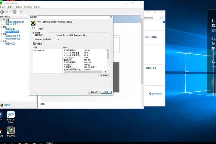Image resolution: width=216 pixels, height=144 pixels.
Task: Select the 显示 tab in dialog
Action: point(34,29)
